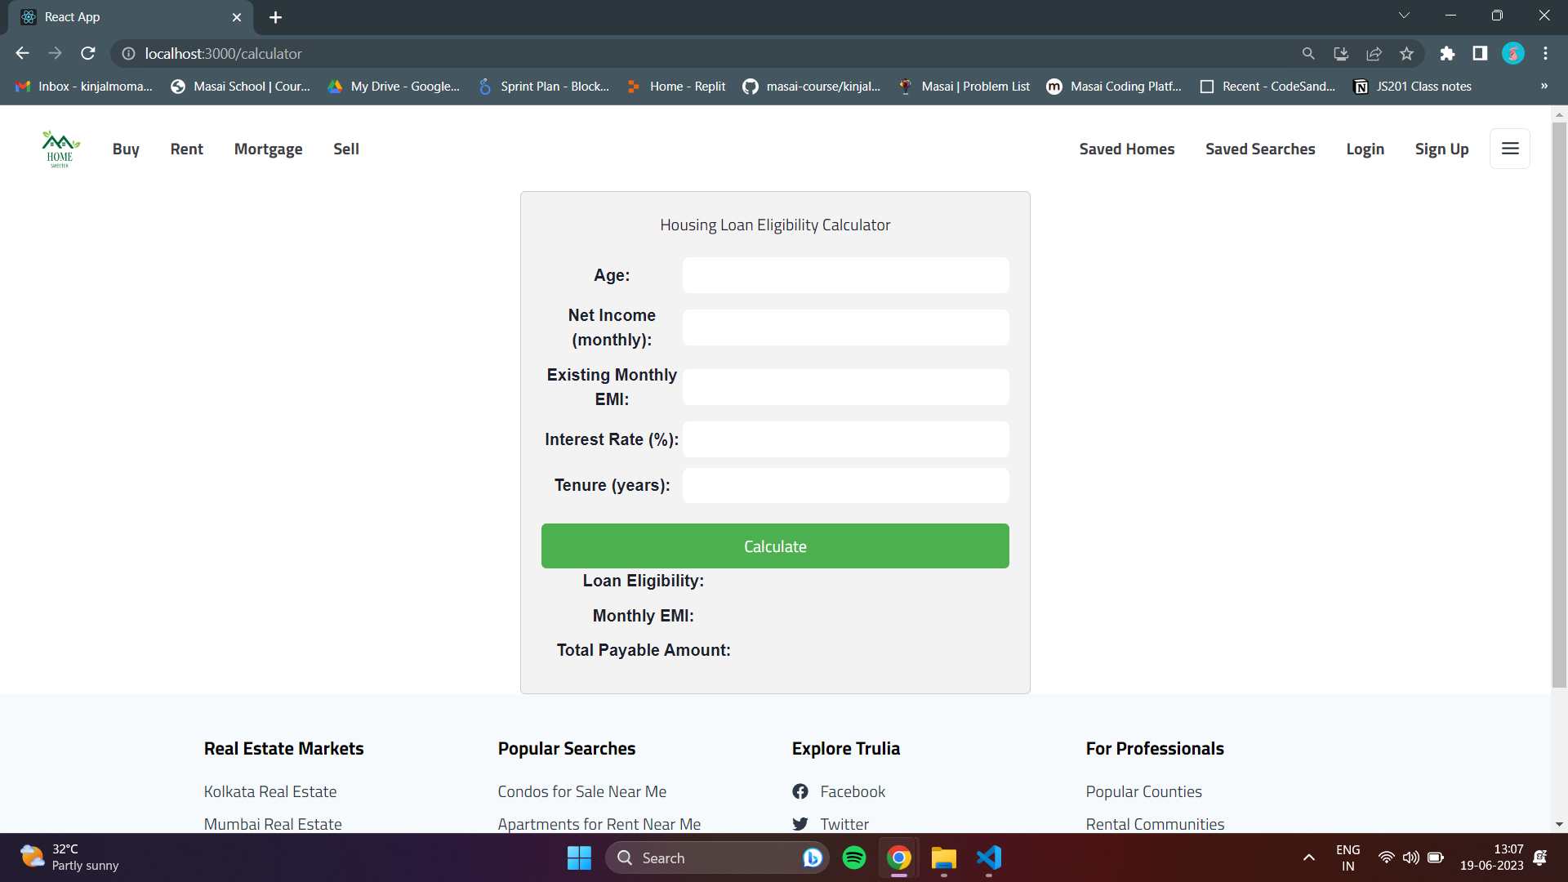Click the share page icon
The width and height of the screenshot is (1568, 882).
(x=1374, y=54)
